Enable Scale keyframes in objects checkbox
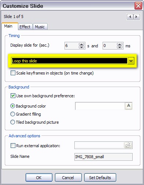Viewport: 144px width, 185px height. (x=13, y=73)
